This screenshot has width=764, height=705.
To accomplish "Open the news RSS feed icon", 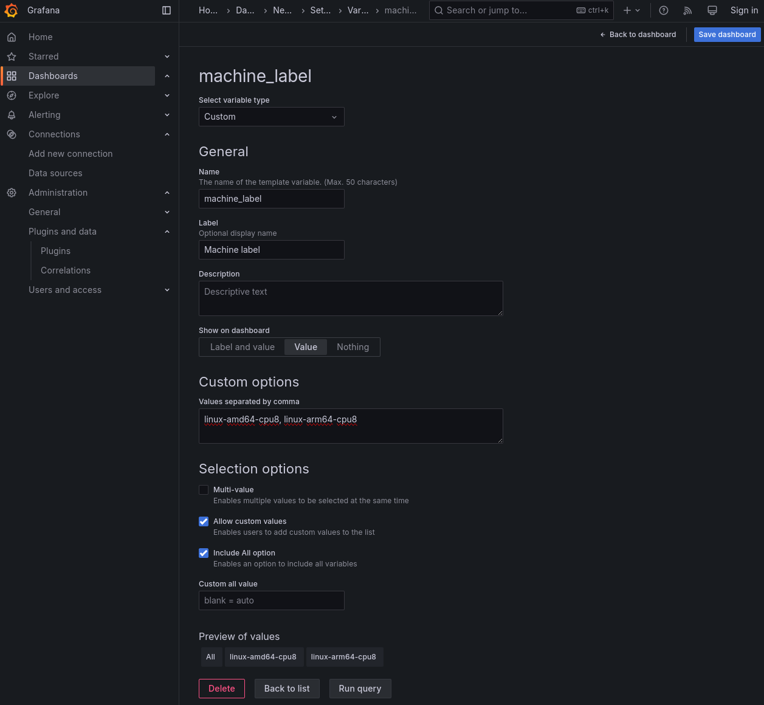I will [687, 10].
